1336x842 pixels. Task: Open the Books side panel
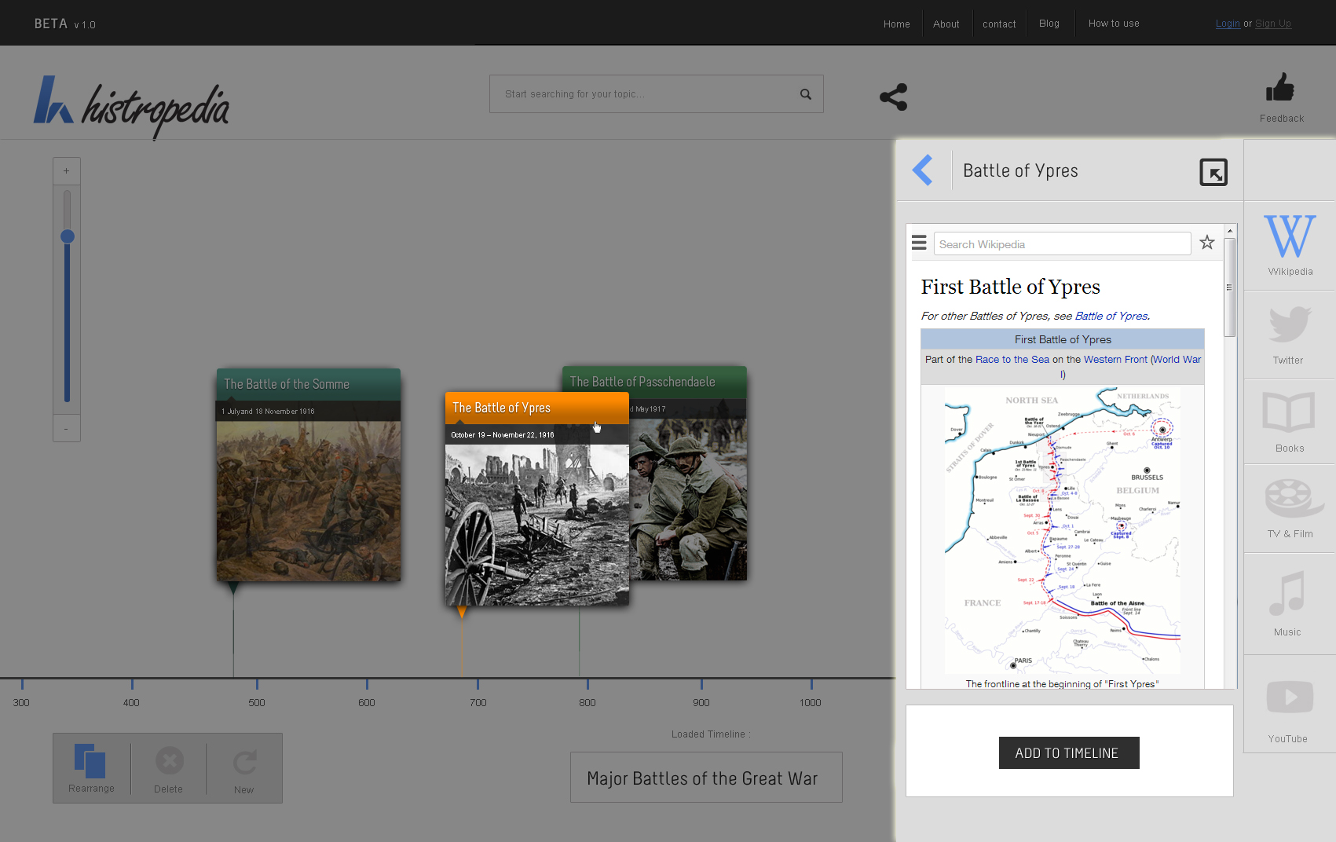click(x=1289, y=422)
